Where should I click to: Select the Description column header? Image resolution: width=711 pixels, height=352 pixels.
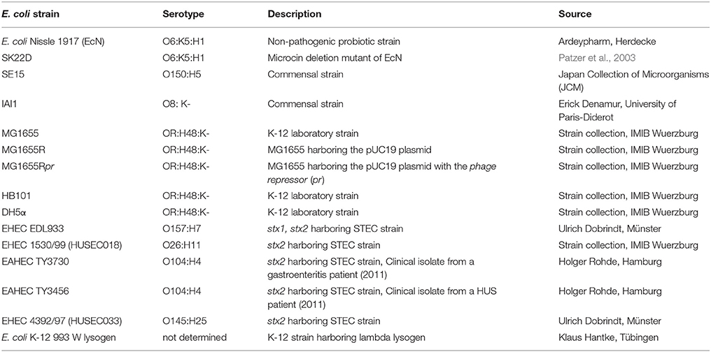pyautogui.click(x=295, y=14)
